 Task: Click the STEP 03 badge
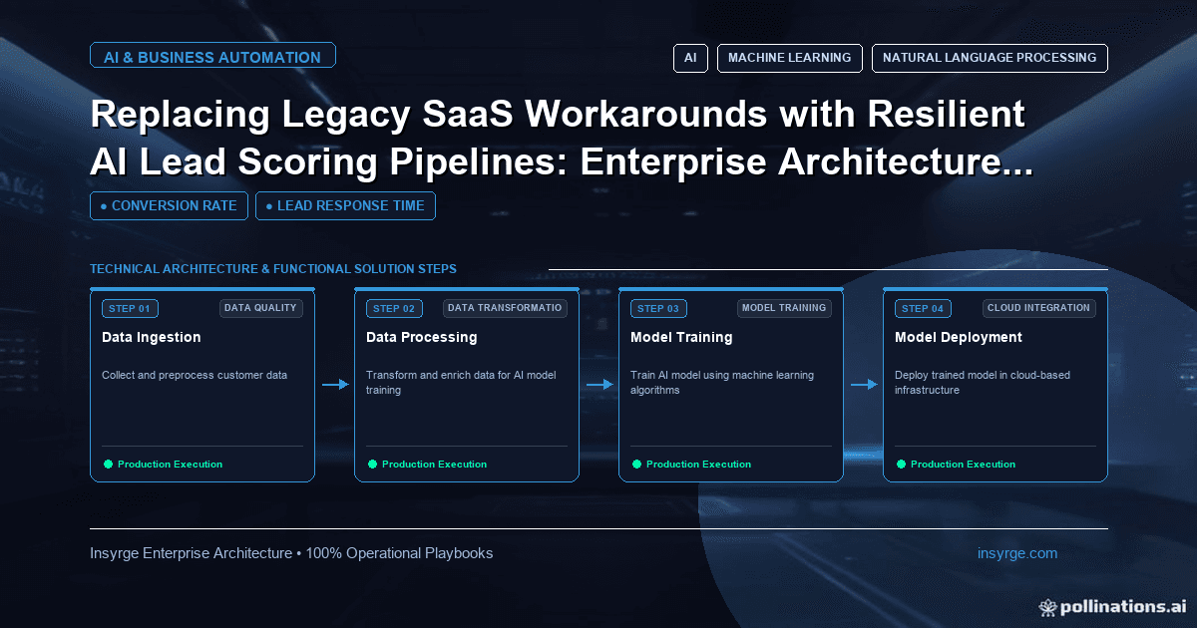tap(658, 309)
